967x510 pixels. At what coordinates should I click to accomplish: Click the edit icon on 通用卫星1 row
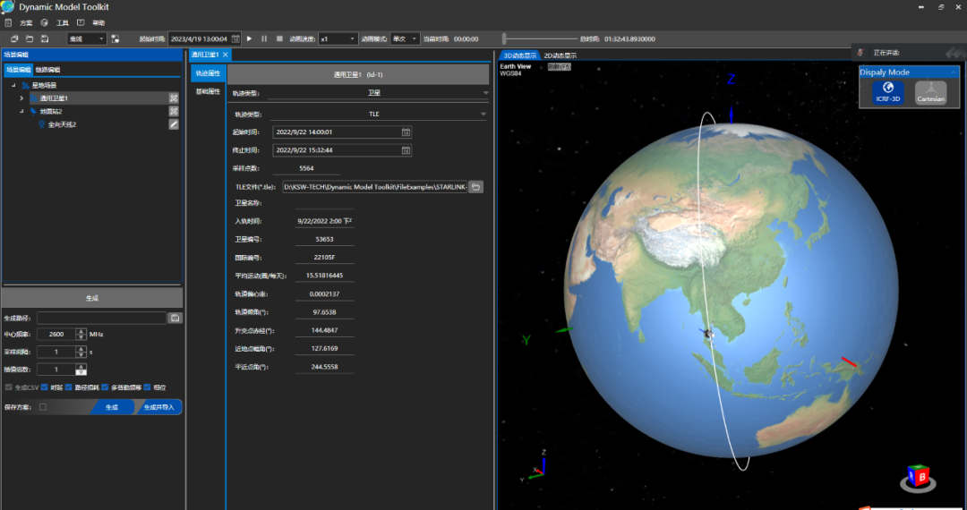coord(174,98)
